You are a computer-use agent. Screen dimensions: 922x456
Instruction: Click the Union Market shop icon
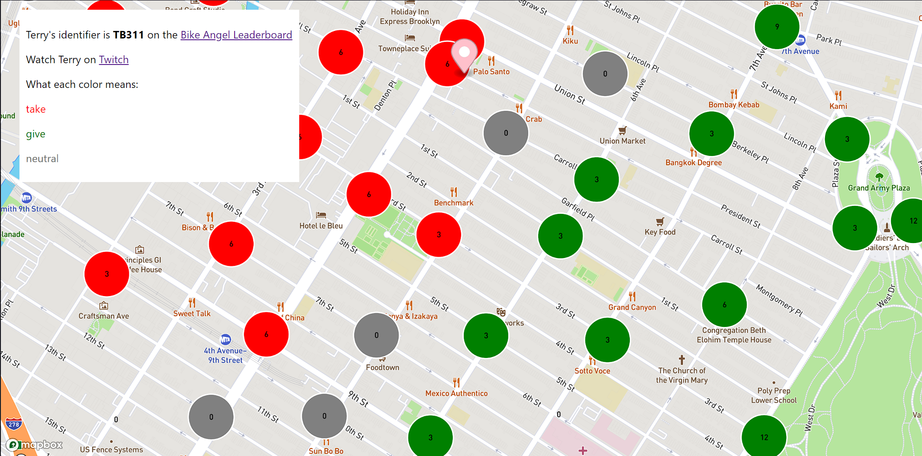coord(622,130)
